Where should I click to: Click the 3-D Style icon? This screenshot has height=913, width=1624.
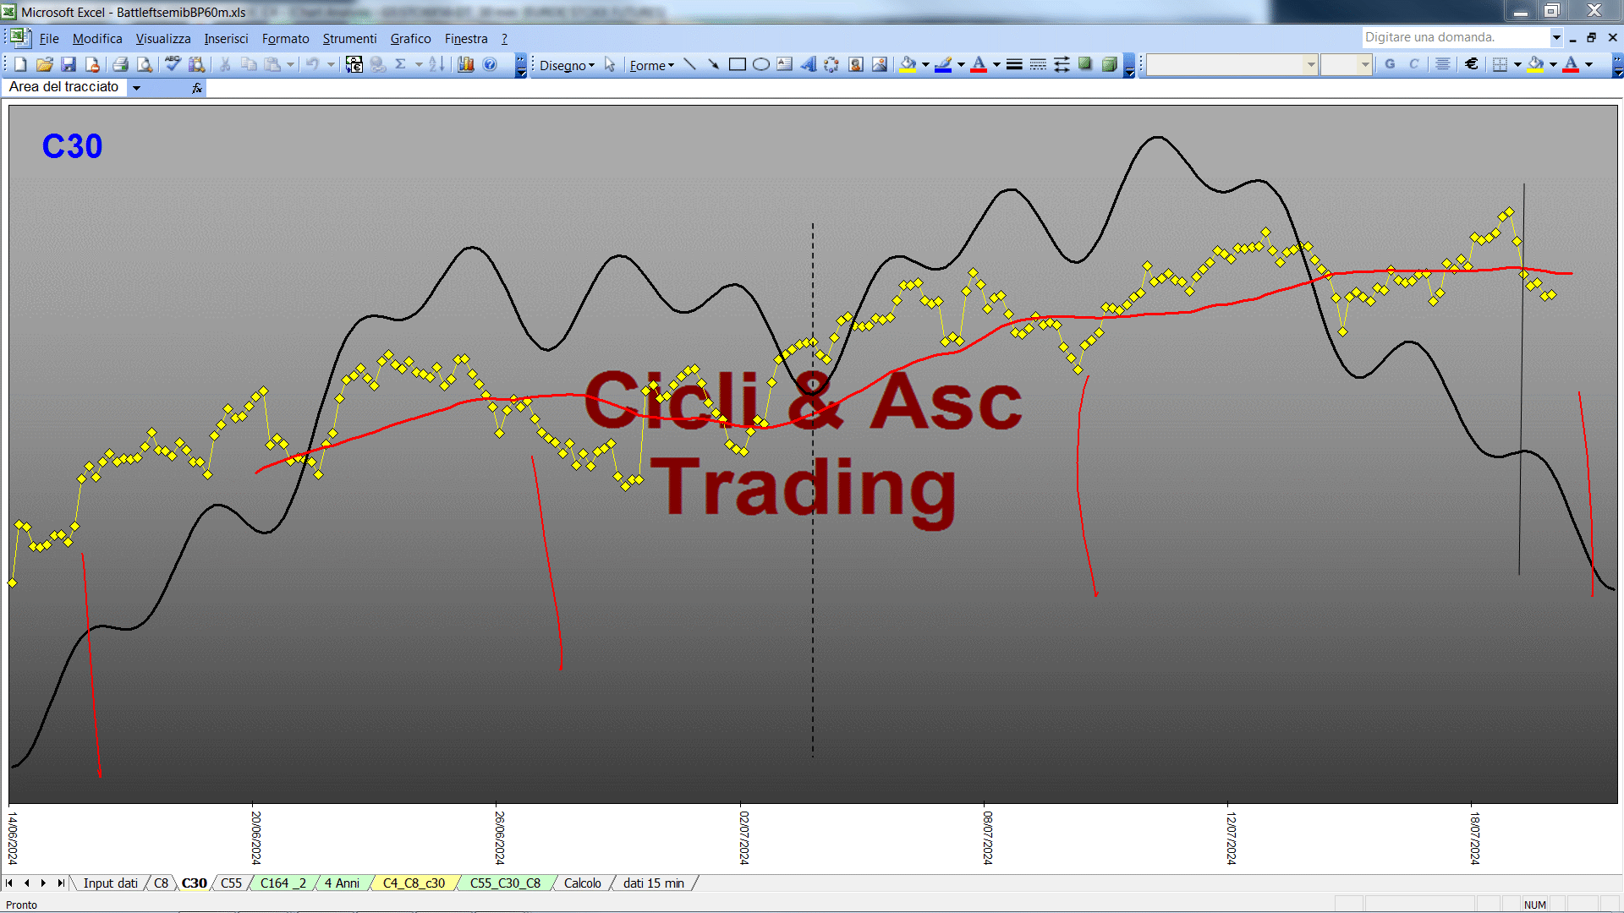pos(1109,65)
